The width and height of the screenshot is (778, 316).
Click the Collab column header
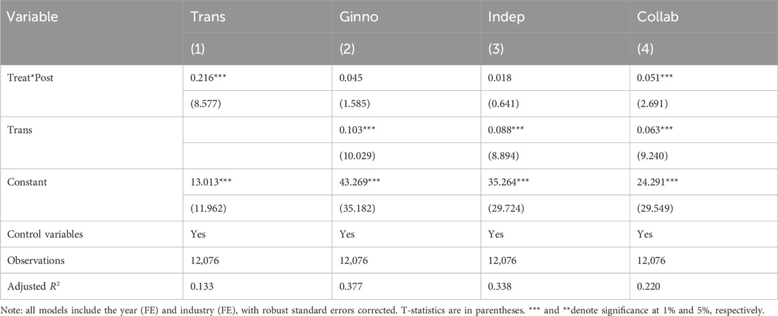[658, 17]
